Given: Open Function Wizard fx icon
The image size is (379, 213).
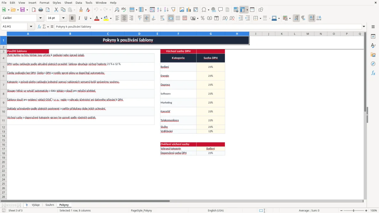Looking at the screenshot, I should coord(39,27).
